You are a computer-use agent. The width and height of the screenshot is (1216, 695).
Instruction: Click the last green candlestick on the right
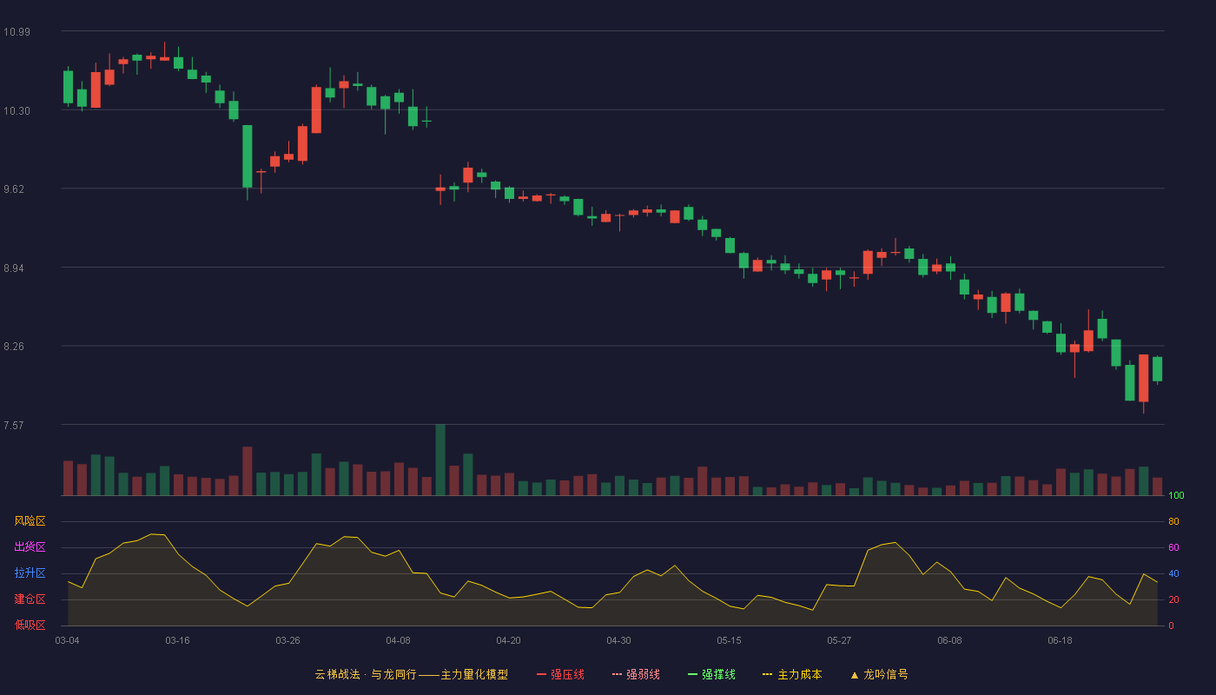pyautogui.click(x=1157, y=368)
